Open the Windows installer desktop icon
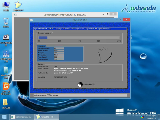 (x=6, y=73)
